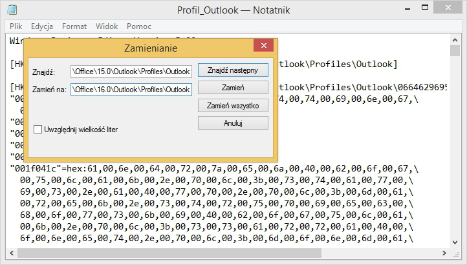The width and height of the screenshot is (467, 265).
Task: Click the Znajdź następny button
Action: click(233, 70)
